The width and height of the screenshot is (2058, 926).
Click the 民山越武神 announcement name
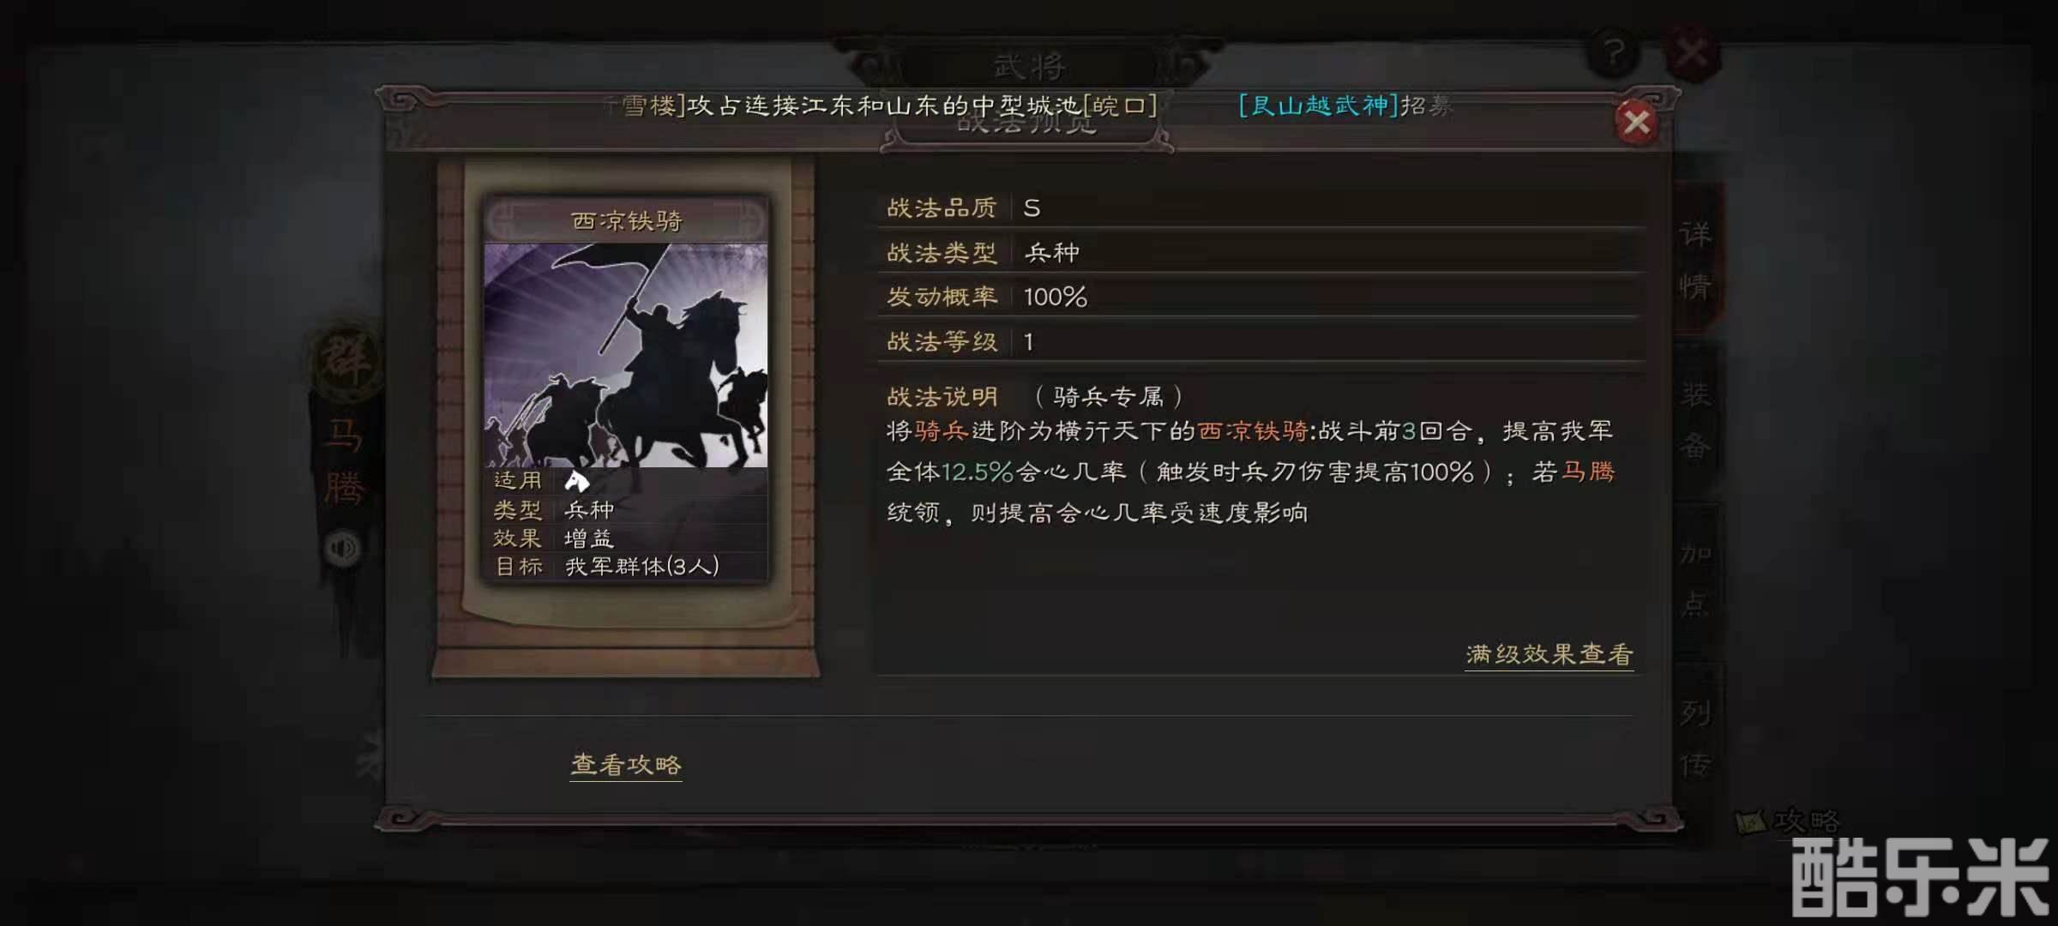[x=1318, y=105]
